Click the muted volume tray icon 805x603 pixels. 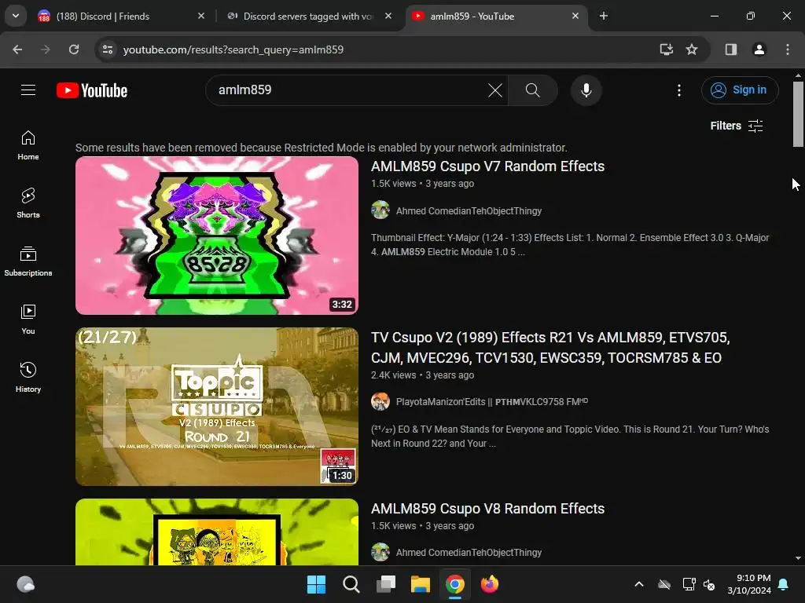pos(710,584)
